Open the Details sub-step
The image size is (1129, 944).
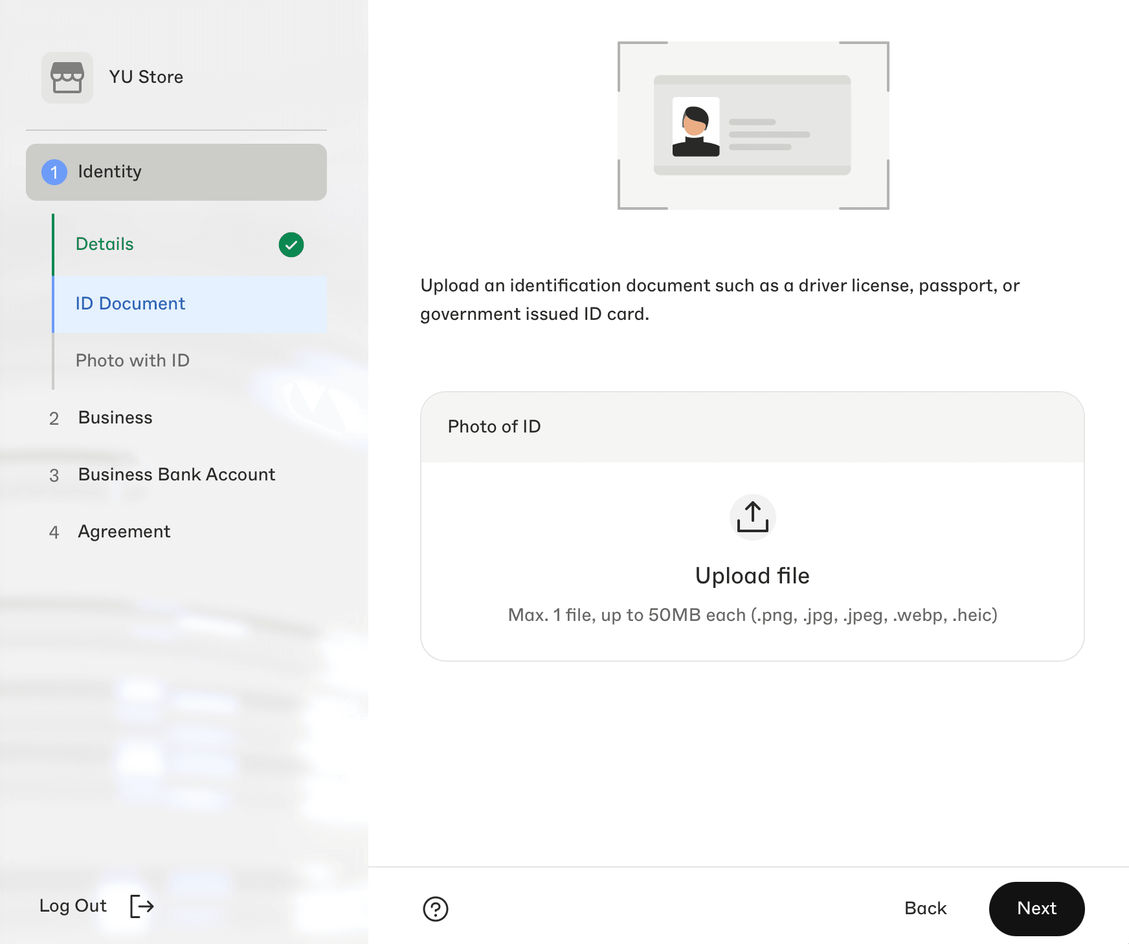[190, 245]
